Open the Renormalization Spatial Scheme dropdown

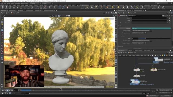point(142,41)
